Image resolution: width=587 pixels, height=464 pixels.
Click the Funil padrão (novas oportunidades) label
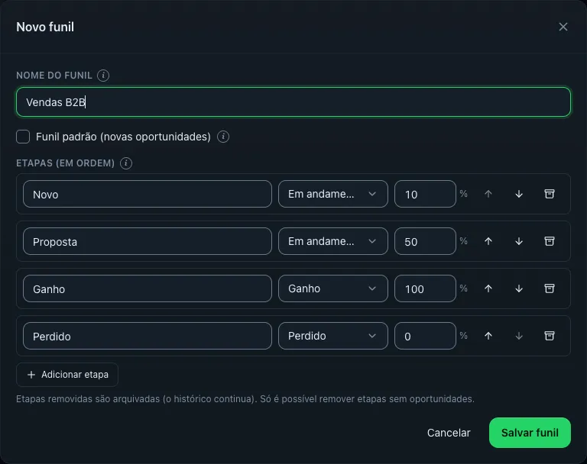(x=123, y=137)
